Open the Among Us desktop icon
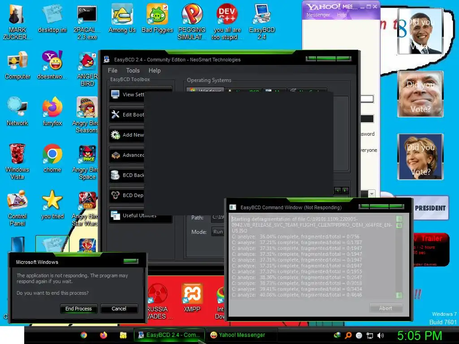 [122, 18]
